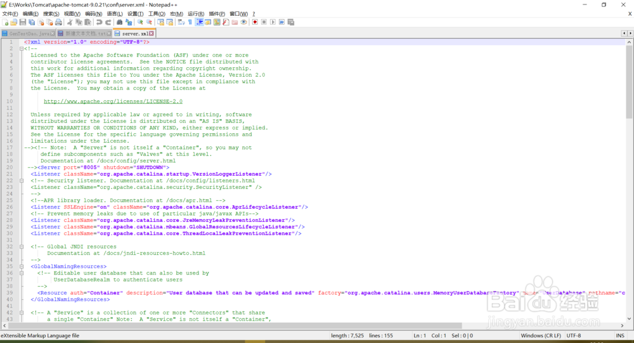Create a new document with the New icon
634x343 pixels.
tap(5, 22)
